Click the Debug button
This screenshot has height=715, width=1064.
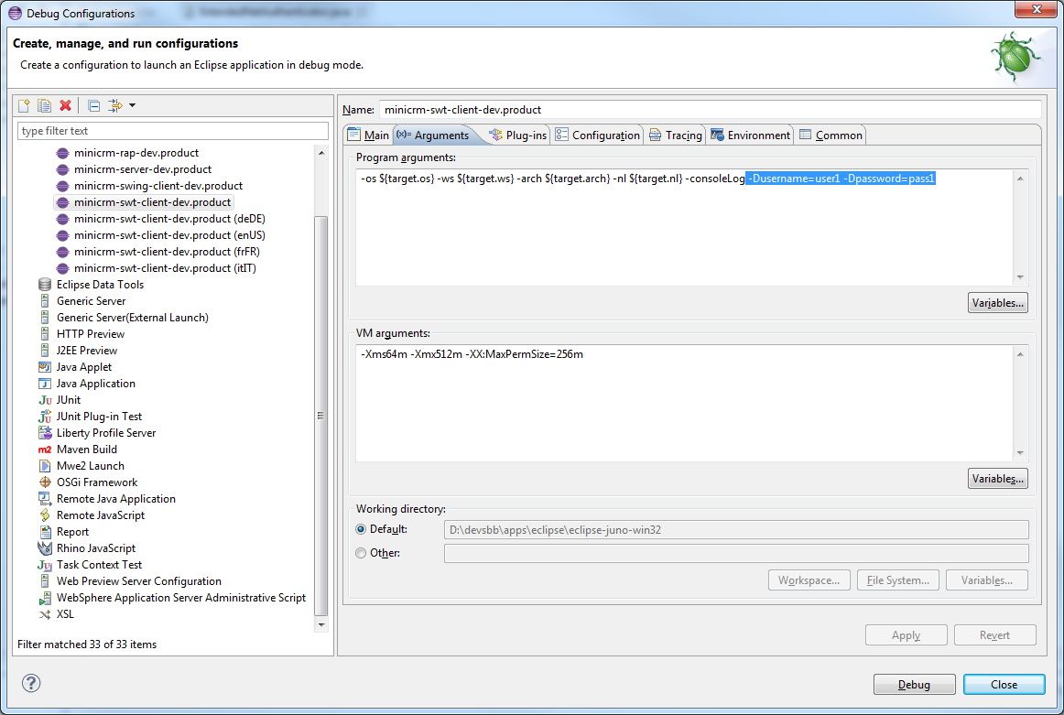(914, 685)
